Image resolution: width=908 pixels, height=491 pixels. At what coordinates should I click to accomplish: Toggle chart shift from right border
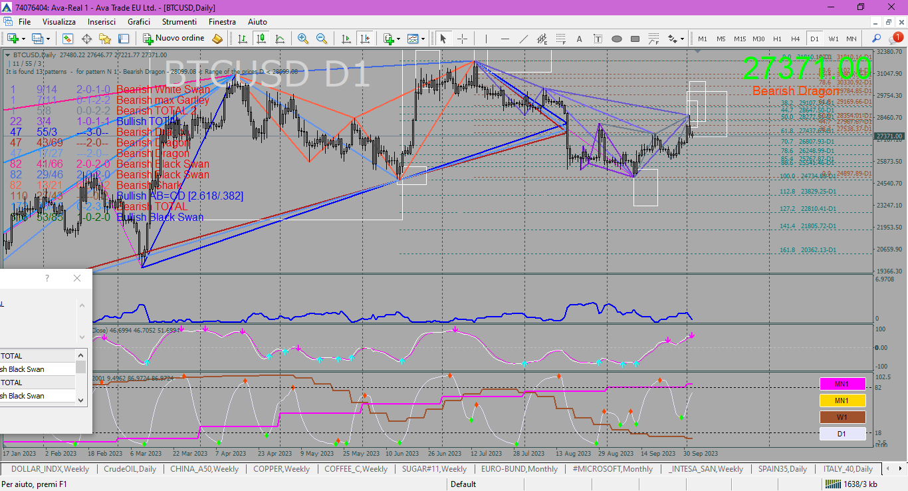pyautogui.click(x=364, y=39)
